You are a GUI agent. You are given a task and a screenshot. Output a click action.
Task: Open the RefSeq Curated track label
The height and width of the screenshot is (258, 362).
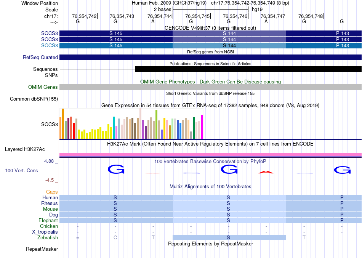pos(40,57)
